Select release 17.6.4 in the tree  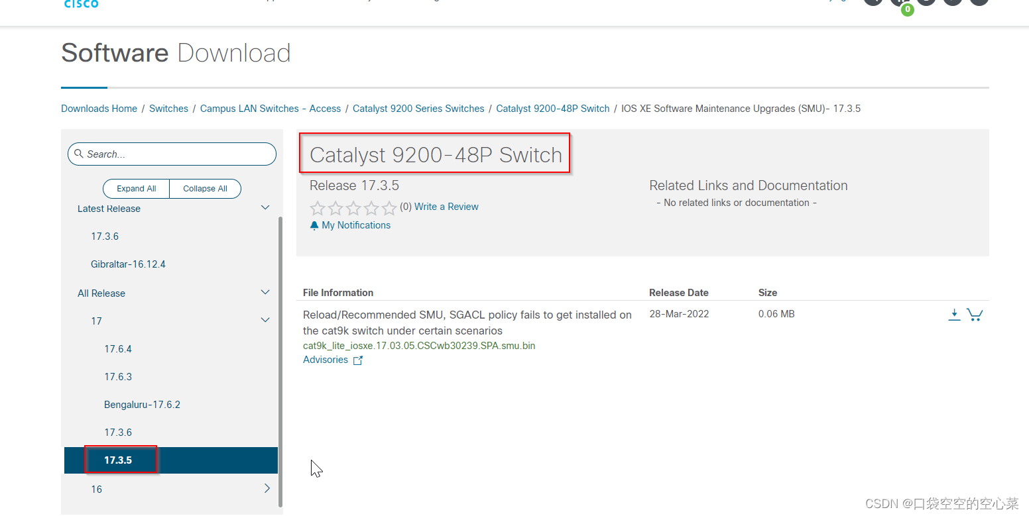118,349
